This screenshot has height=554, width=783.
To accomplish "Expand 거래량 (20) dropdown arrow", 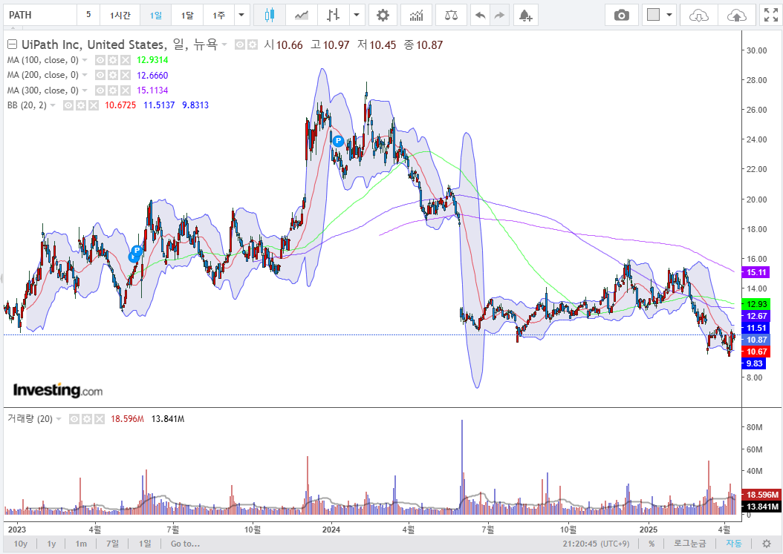I will tap(59, 419).
